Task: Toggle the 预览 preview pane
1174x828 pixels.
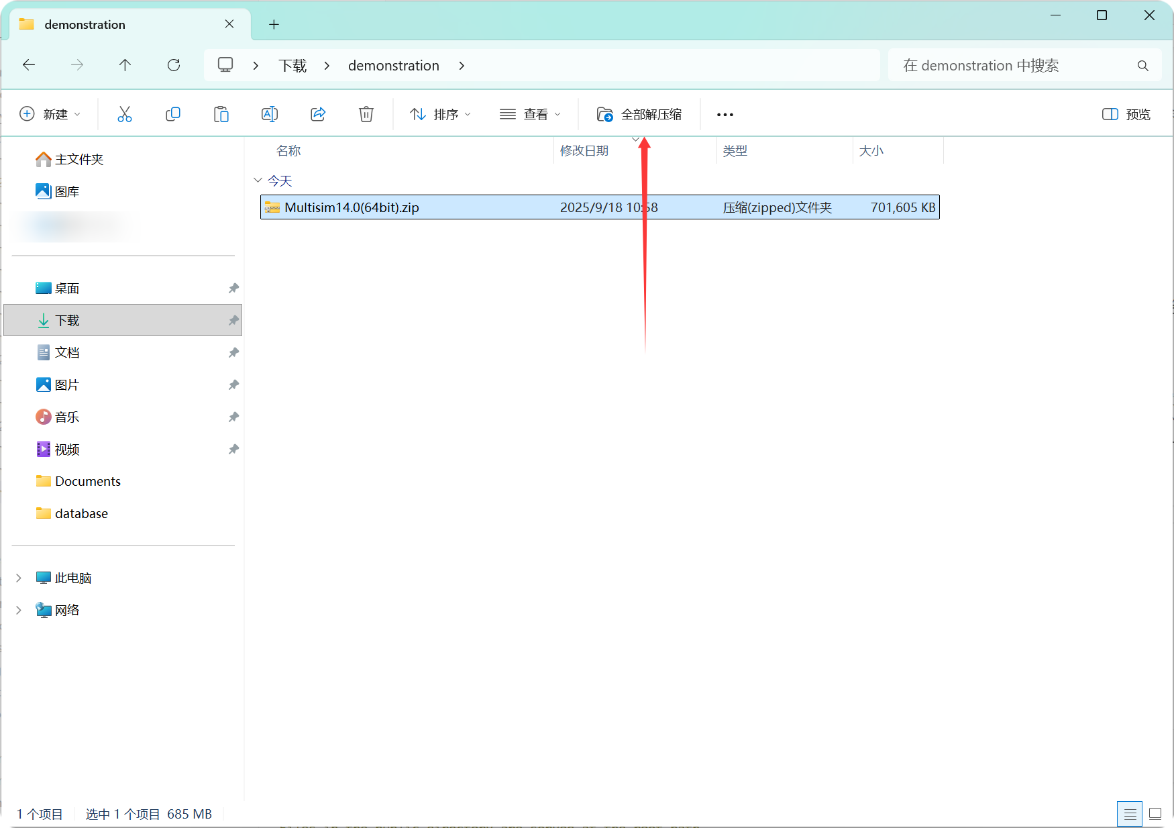Action: [1126, 114]
